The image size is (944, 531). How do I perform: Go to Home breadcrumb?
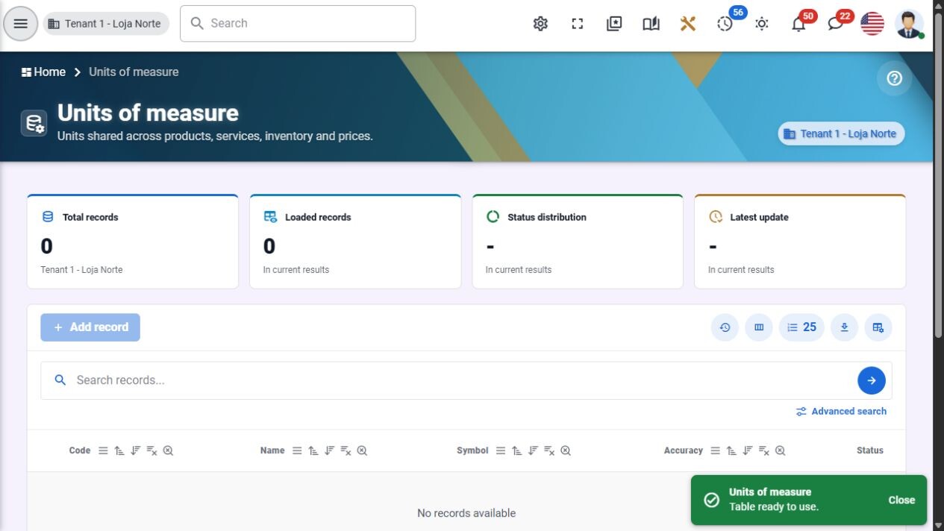pyautogui.click(x=44, y=72)
